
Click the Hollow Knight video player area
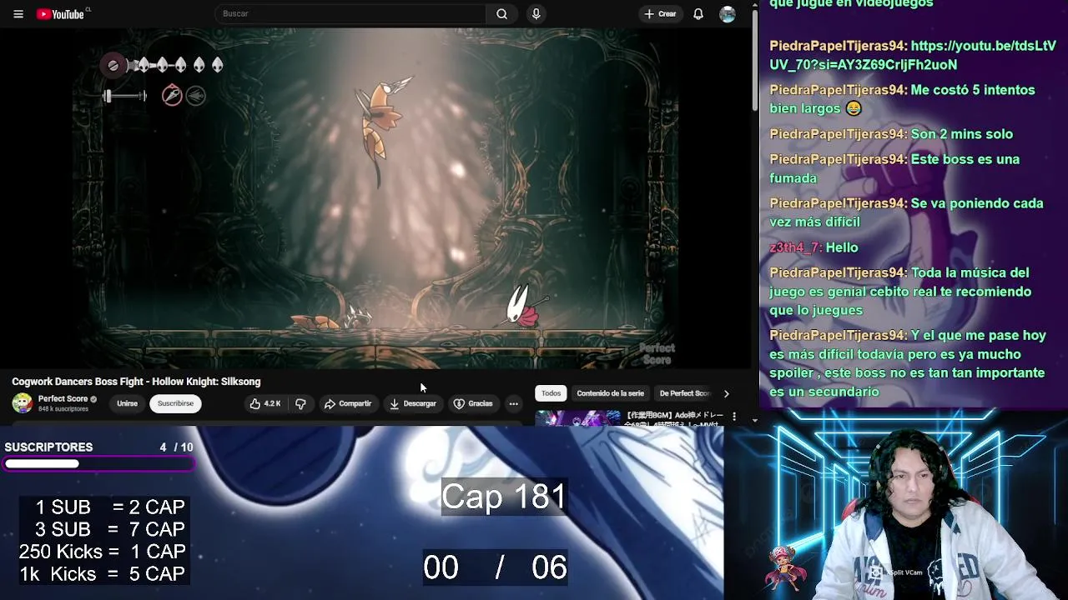(375, 200)
